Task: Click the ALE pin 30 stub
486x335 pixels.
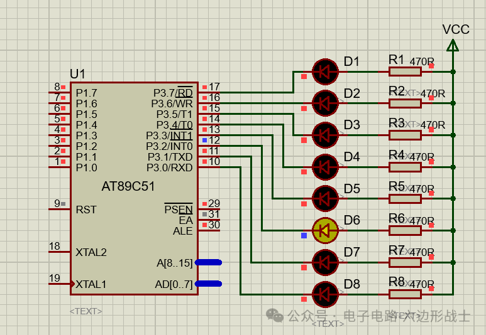Action: pyautogui.click(x=209, y=230)
